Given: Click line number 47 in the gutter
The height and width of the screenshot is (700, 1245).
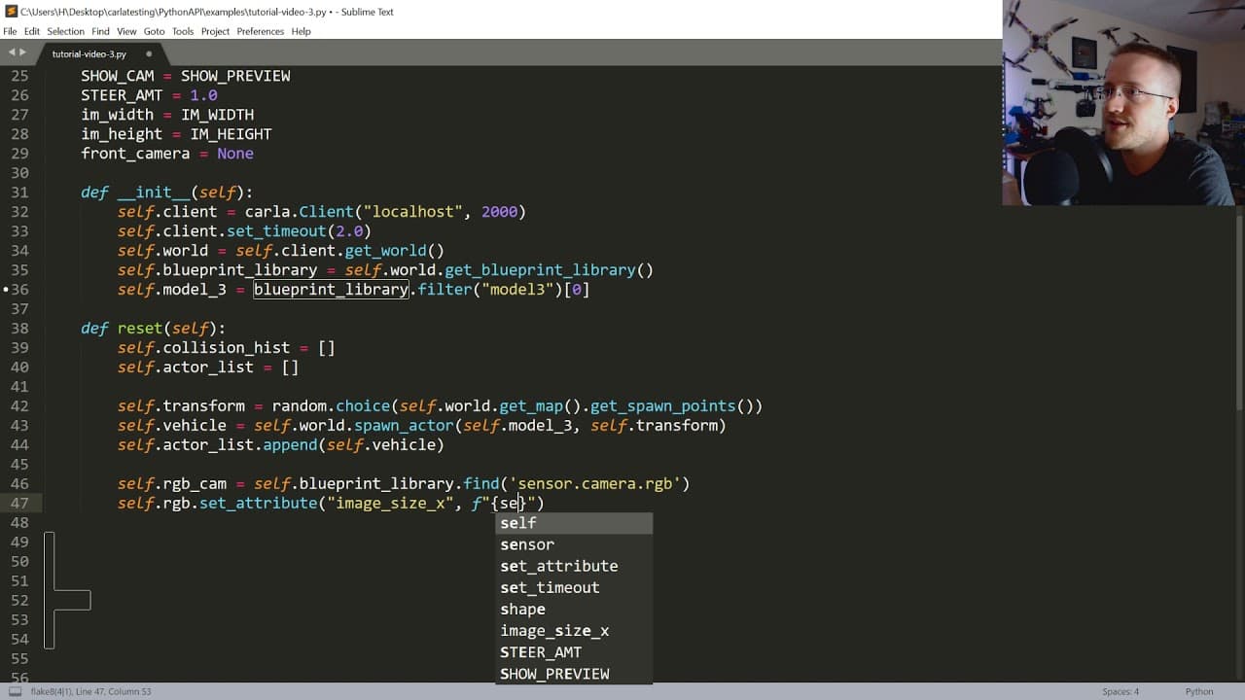Looking at the screenshot, I should point(20,504).
